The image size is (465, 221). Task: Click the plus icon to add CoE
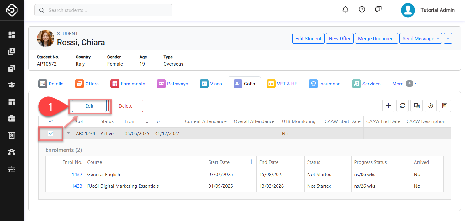[x=388, y=106]
